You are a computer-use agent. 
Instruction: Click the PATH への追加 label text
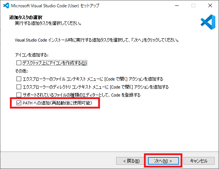click(x=57, y=103)
